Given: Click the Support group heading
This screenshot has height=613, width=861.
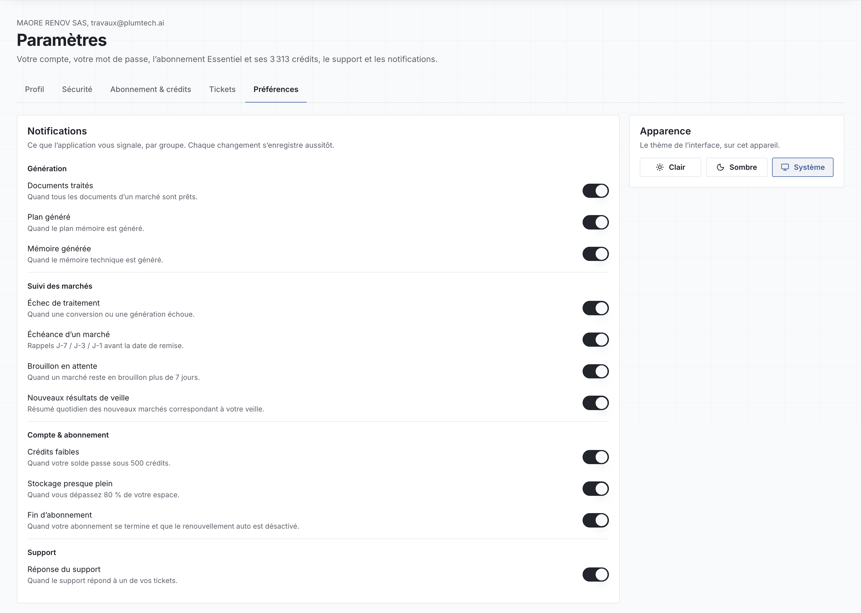Looking at the screenshot, I should coord(42,552).
